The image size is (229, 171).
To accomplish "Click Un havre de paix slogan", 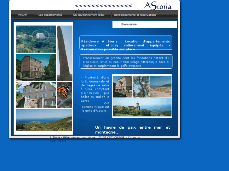I will [x=133, y=130].
